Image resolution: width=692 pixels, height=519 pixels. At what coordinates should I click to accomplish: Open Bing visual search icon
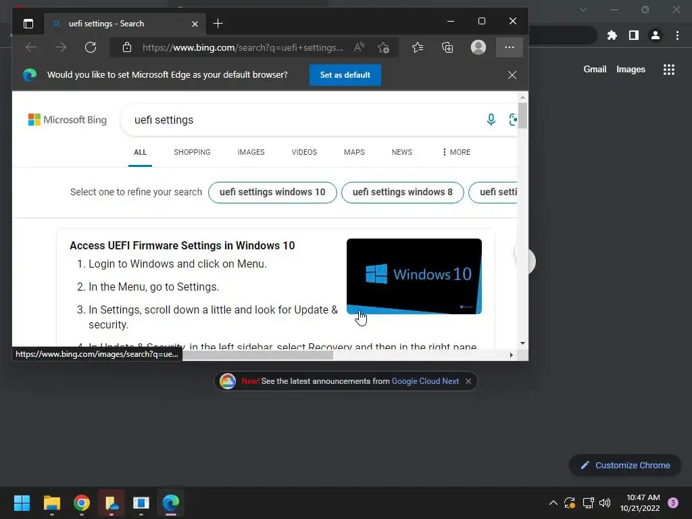pos(513,120)
